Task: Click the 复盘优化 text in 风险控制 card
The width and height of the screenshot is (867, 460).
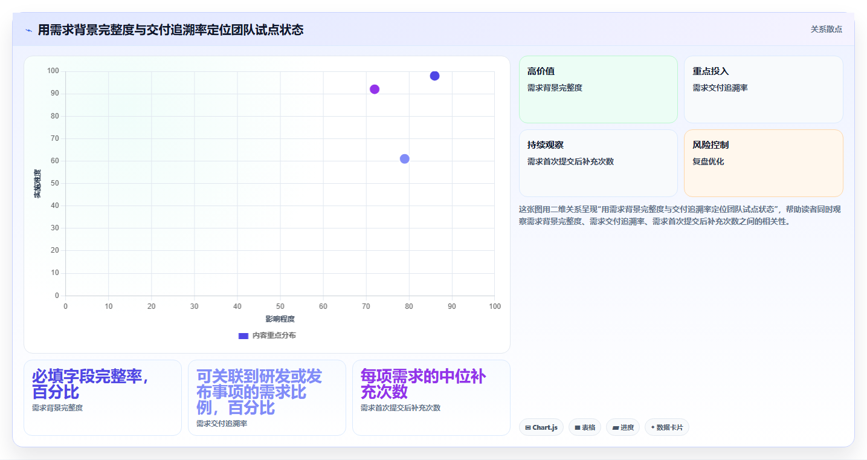Action: click(x=708, y=161)
